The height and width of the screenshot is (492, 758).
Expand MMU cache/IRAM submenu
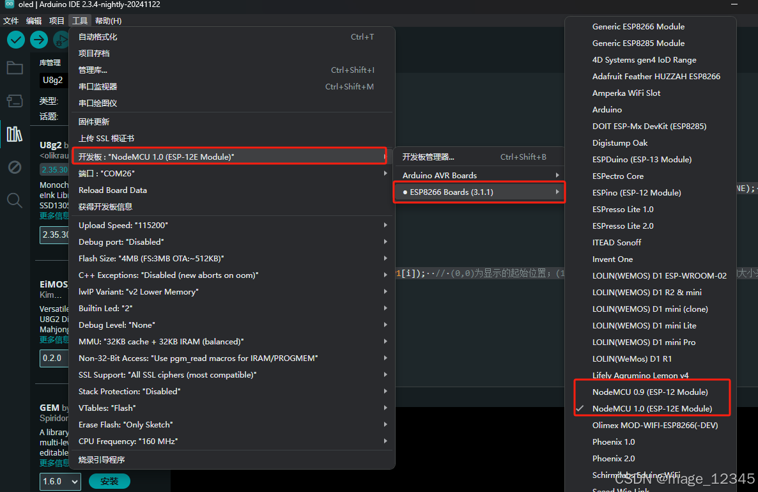click(x=232, y=342)
